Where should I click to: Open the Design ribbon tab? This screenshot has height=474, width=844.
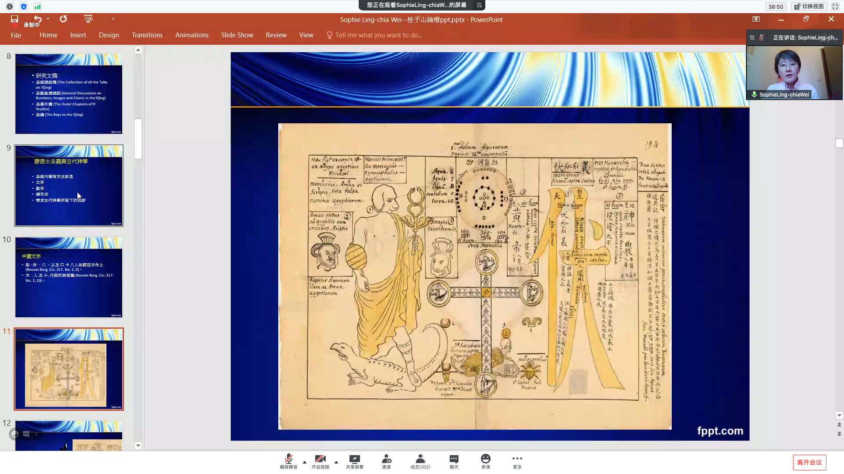[x=109, y=35]
